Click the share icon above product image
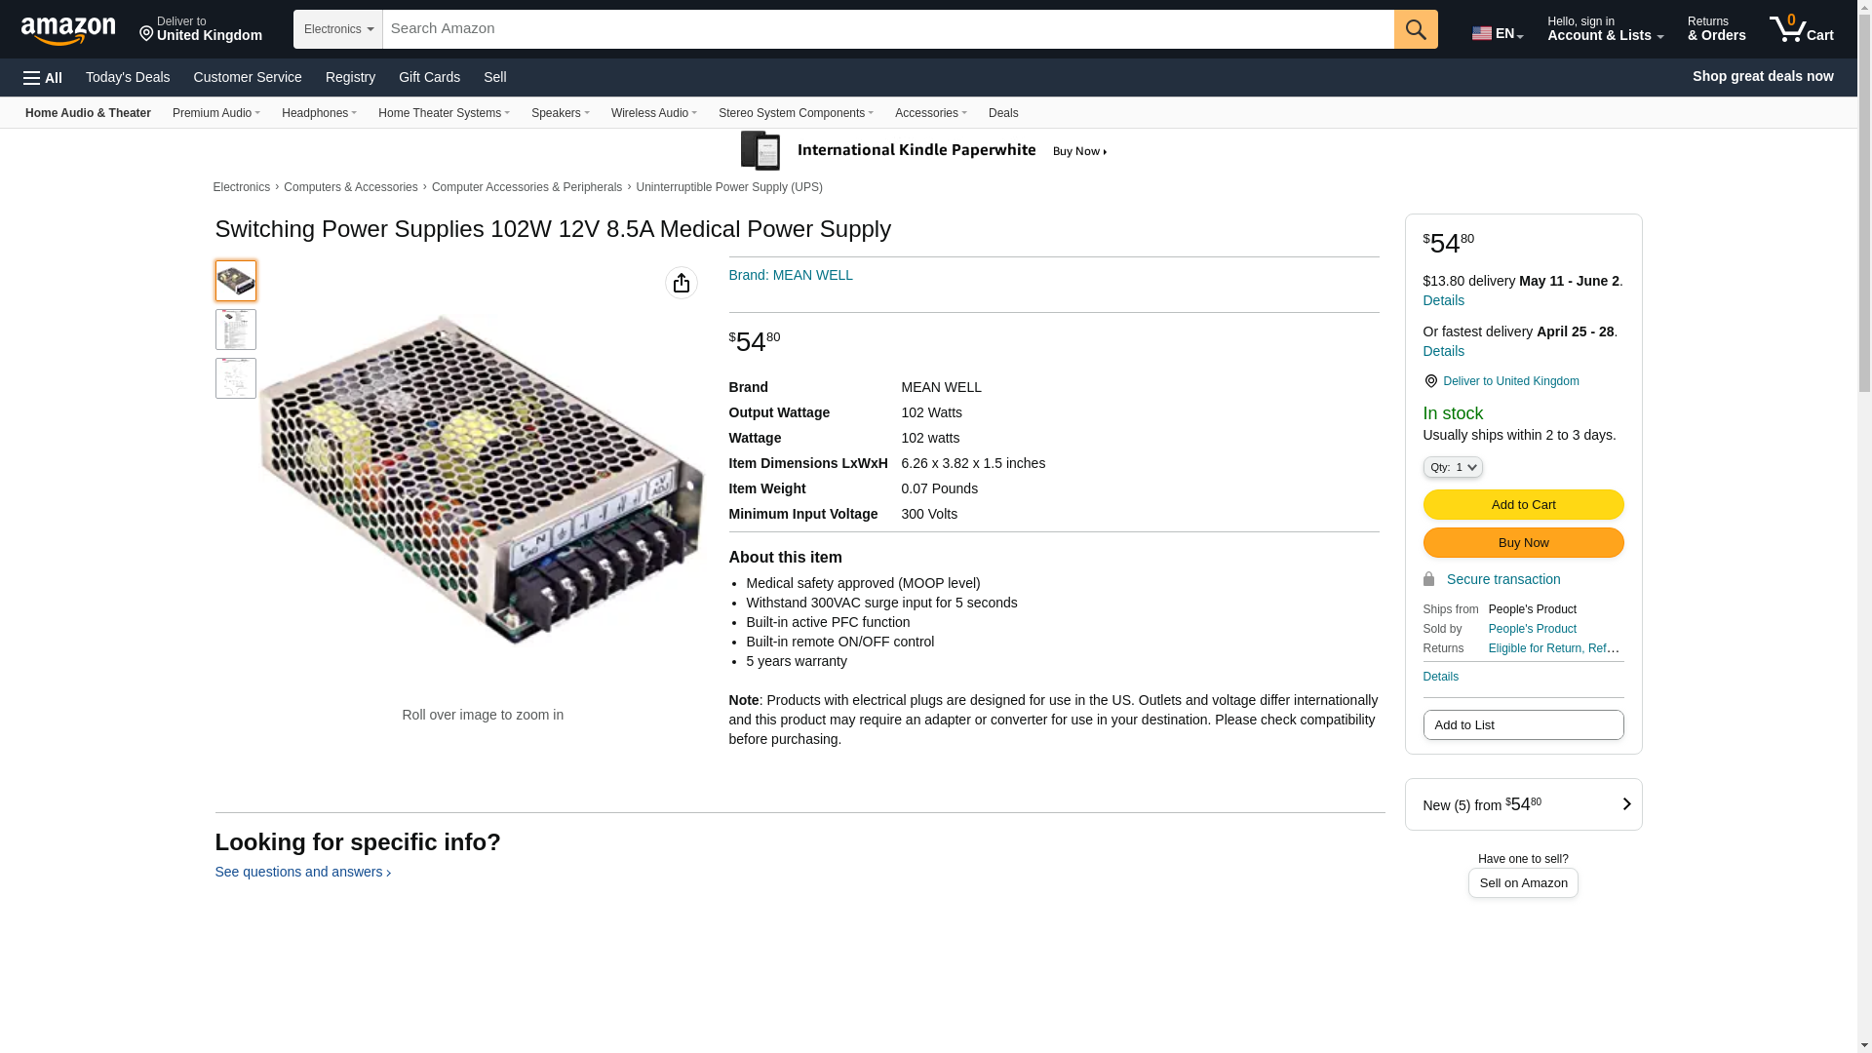The height and width of the screenshot is (1053, 1872). point(681,283)
